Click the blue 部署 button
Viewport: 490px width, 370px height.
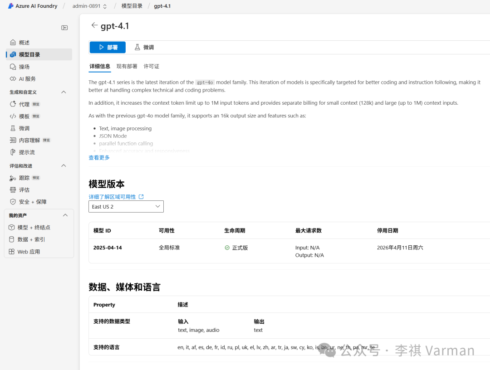pyautogui.click(x=108, y=47)
